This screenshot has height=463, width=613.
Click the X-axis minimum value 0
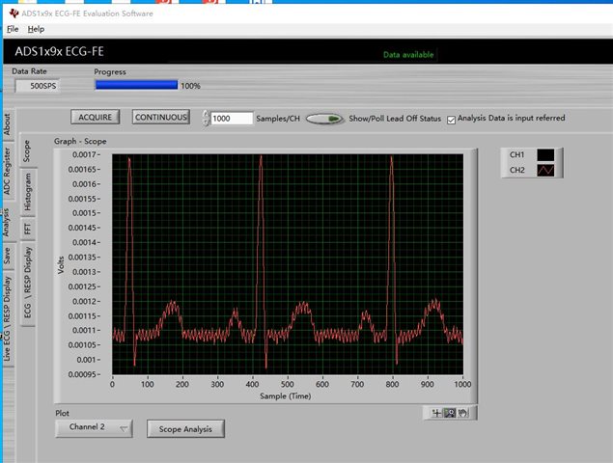[x=112, y=384]
